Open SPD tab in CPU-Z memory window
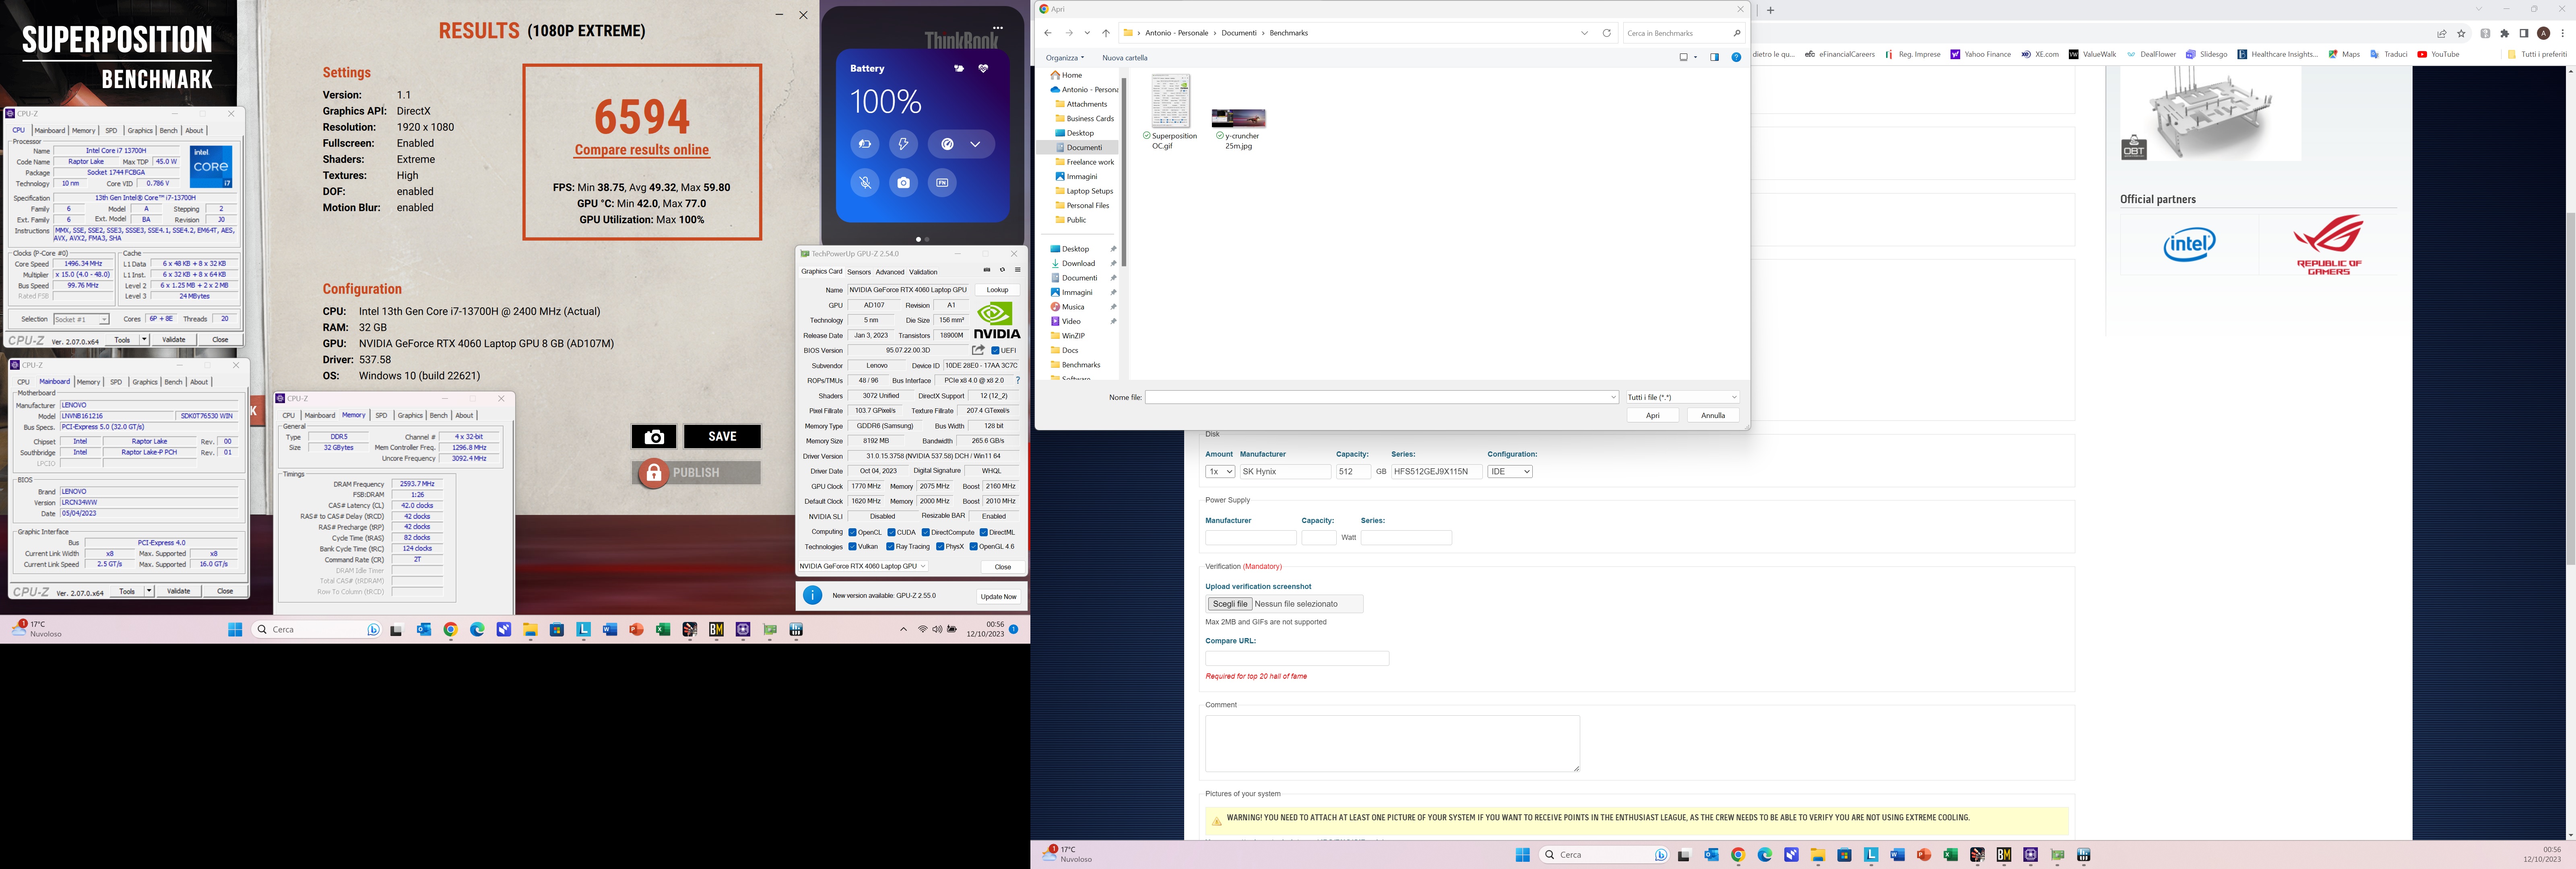Viewport: 2576px width, 869px height. 381,415
